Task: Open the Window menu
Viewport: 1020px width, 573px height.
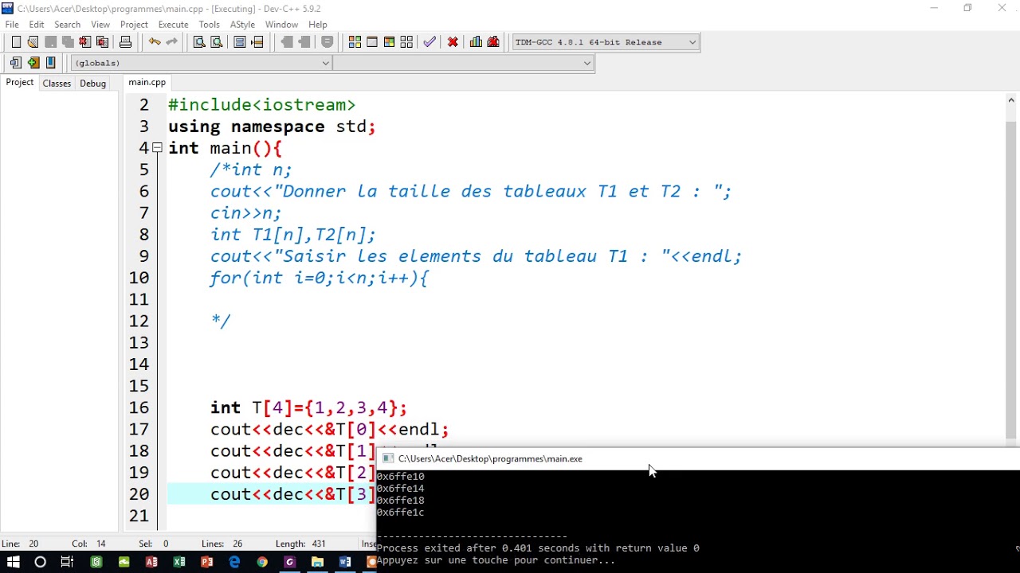Action: (281, 25)
